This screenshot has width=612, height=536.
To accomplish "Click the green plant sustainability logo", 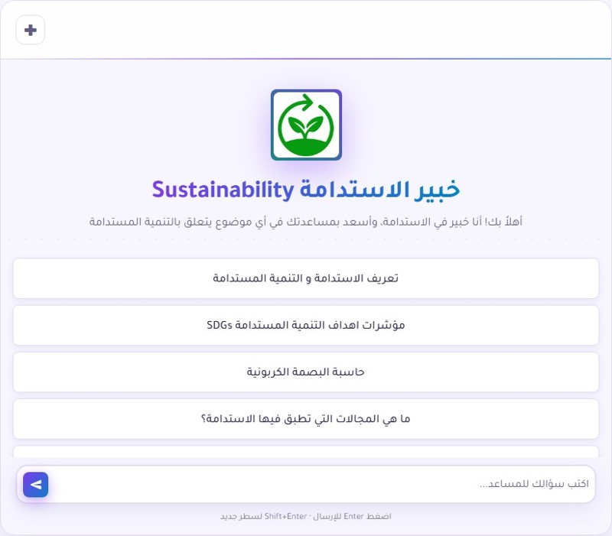I will tap(306, 125).
